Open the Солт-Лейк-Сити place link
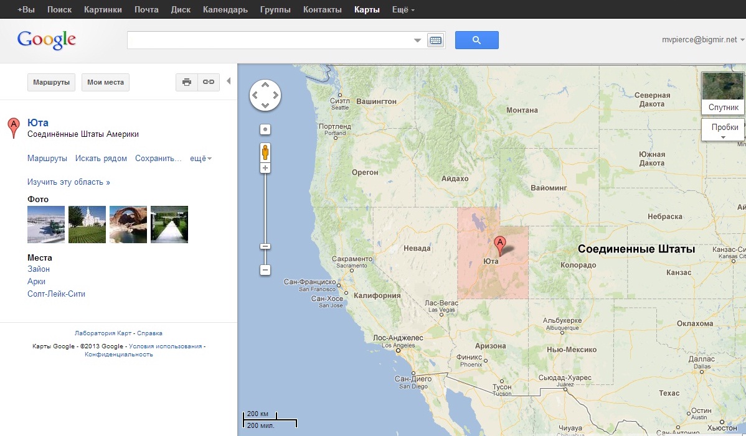The height and width of the screenshot is (436, 746). [56, 294]
